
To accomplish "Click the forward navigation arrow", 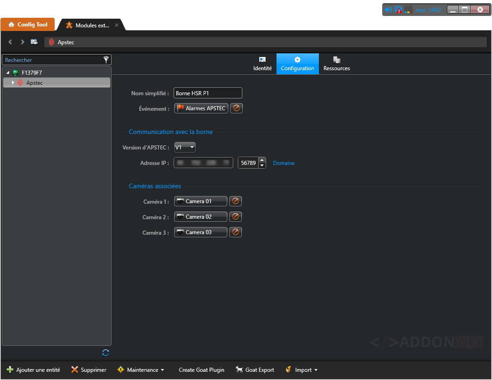I will tap(22, 42).
